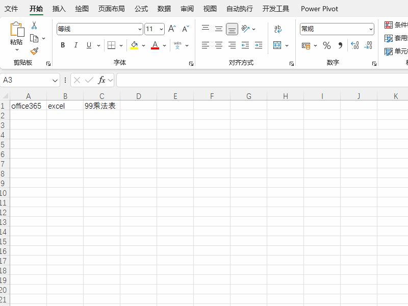Open the 数据 ribbon tab
The width and height of the screenshot is (408, 306).
[x=164, y=9]
